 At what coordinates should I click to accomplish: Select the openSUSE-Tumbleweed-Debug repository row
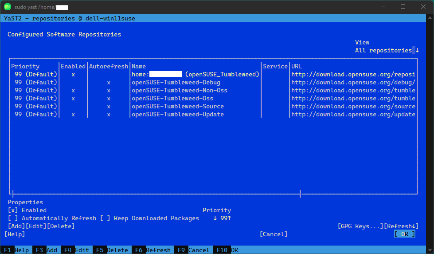click(x=213, y=82)
